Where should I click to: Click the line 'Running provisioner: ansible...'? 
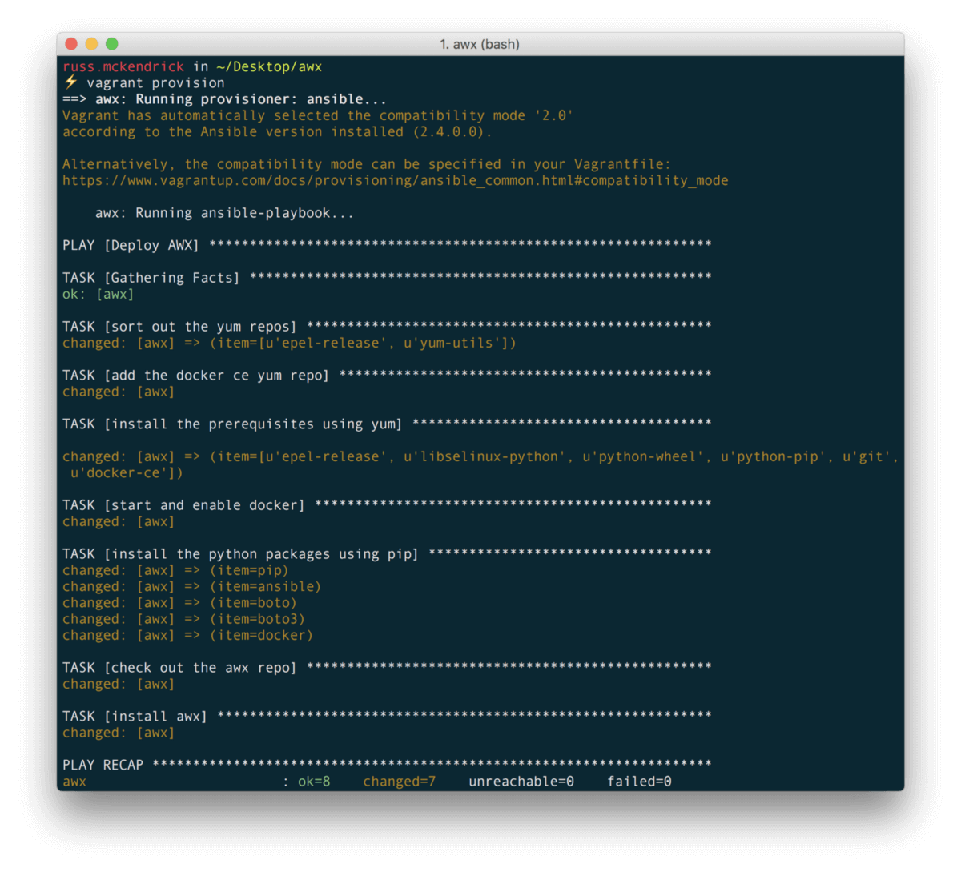click(261, 99)
